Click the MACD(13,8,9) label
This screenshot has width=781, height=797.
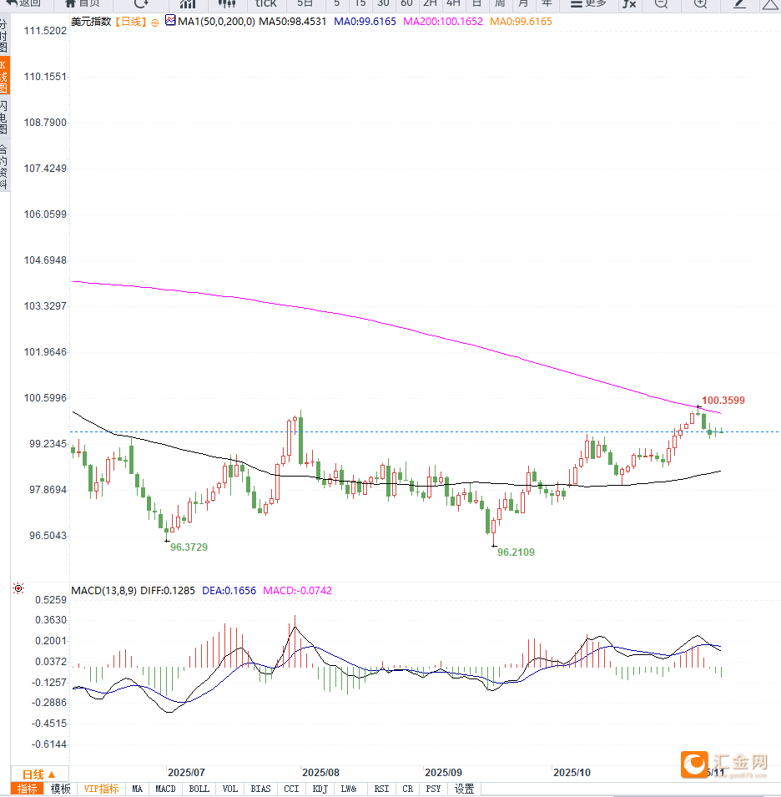tap(104, 591)
